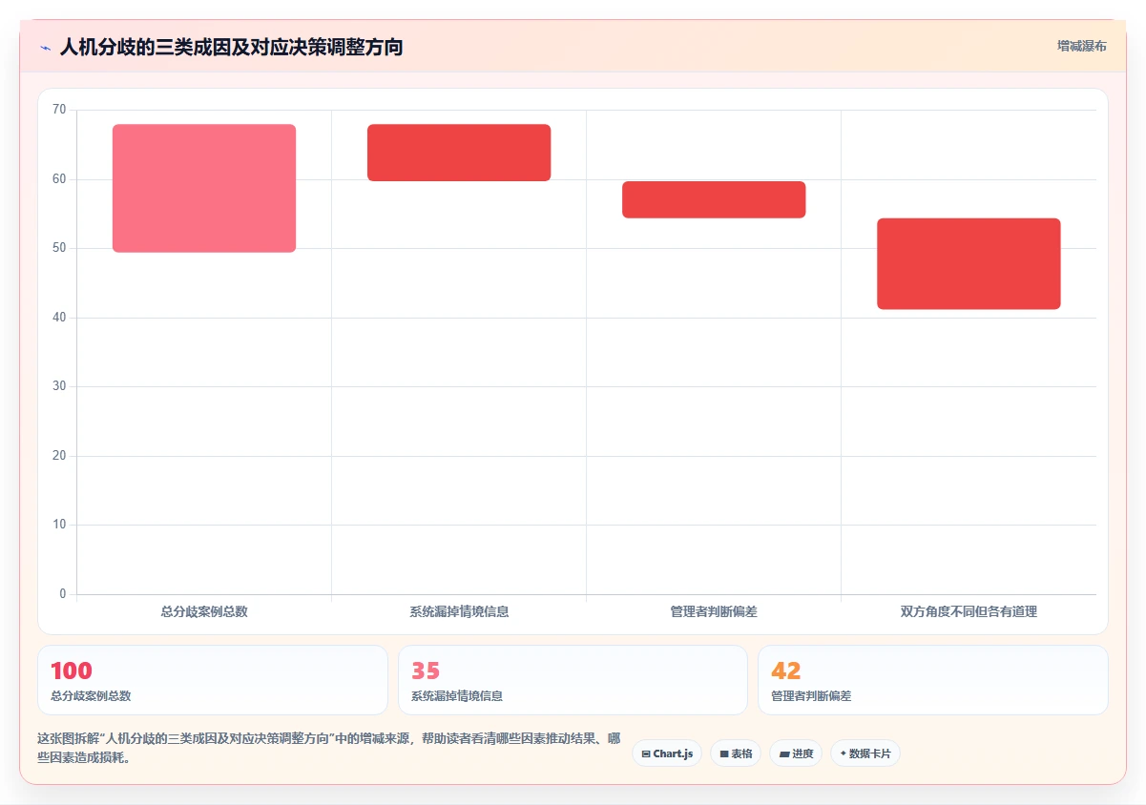Open the card showing value 42

pos(933,680)
